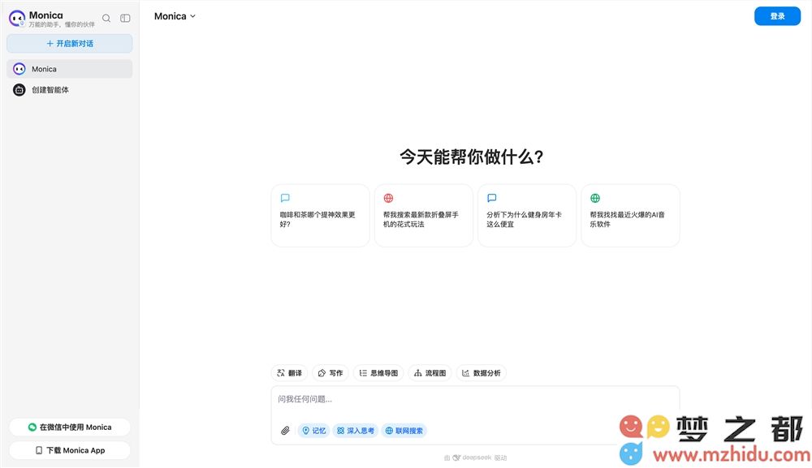Image resolution: width=812 pixels, height=468 pixels.
Task: Choose the 流程图 flowchart tool
Action: (430, 373)
